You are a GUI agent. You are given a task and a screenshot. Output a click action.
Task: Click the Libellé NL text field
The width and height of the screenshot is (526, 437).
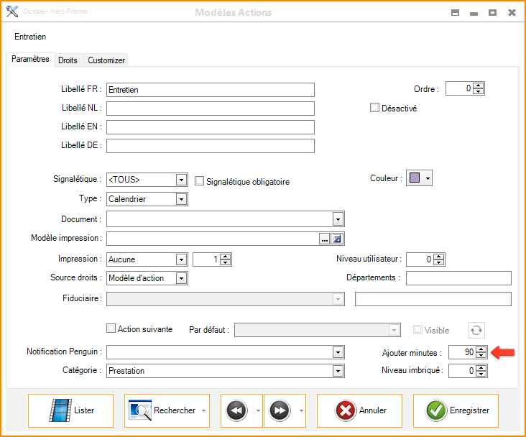coord(210,109)
